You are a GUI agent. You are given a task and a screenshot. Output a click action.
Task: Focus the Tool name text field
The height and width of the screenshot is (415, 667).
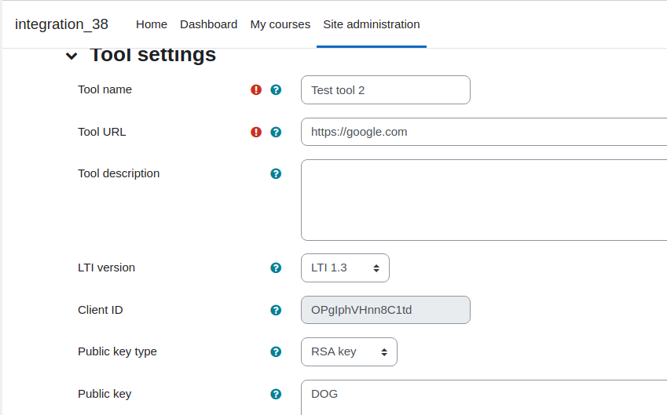[x=386, y=89]
